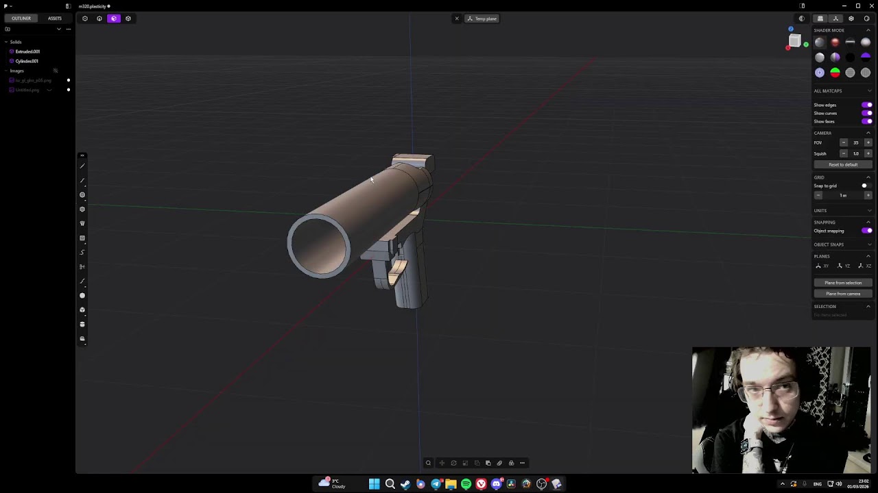Click Plane from selection button
Viewport: 878px width, 493px height.
[843, 283]
